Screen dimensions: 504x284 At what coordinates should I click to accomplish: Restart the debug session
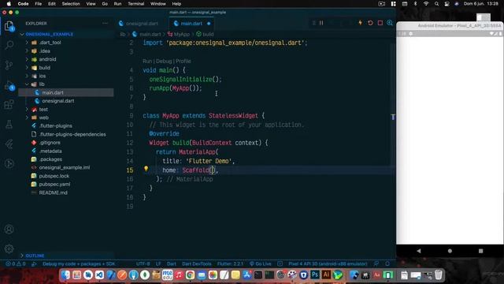370,23
